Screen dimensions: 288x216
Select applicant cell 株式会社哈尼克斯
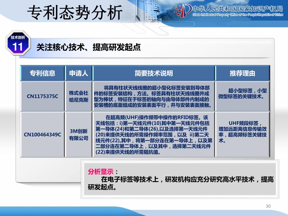click(79, 96)
